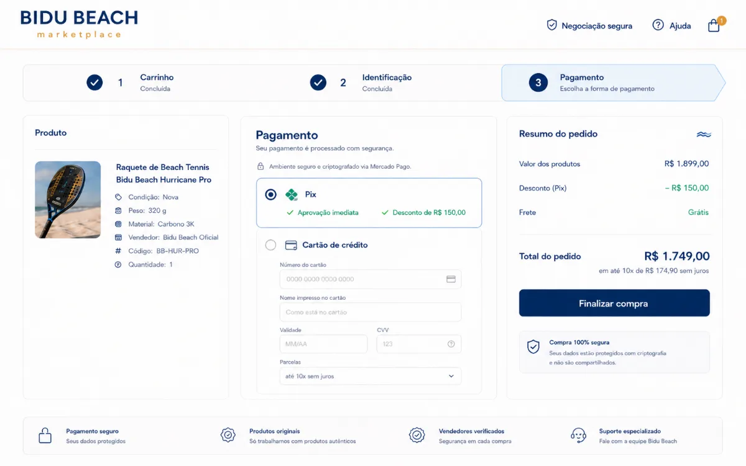Click the Raquete de Beach Tennis product title
This screenshot has width=746, height=466.
point(163,173)
